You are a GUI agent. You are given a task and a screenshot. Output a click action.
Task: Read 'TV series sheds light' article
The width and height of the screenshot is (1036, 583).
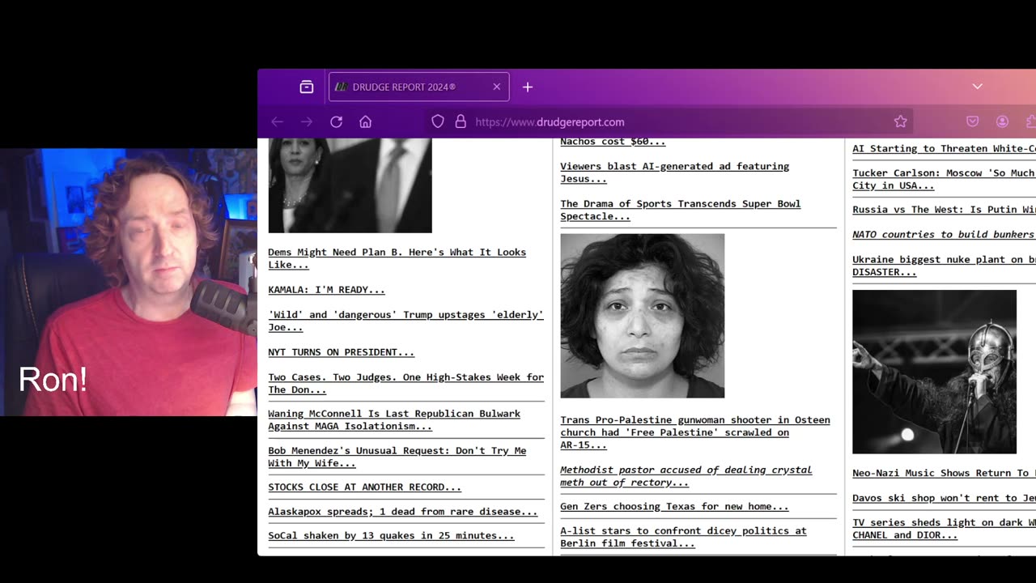(944, 529)
